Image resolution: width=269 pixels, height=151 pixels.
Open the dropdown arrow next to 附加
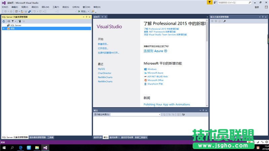[88, 11]
